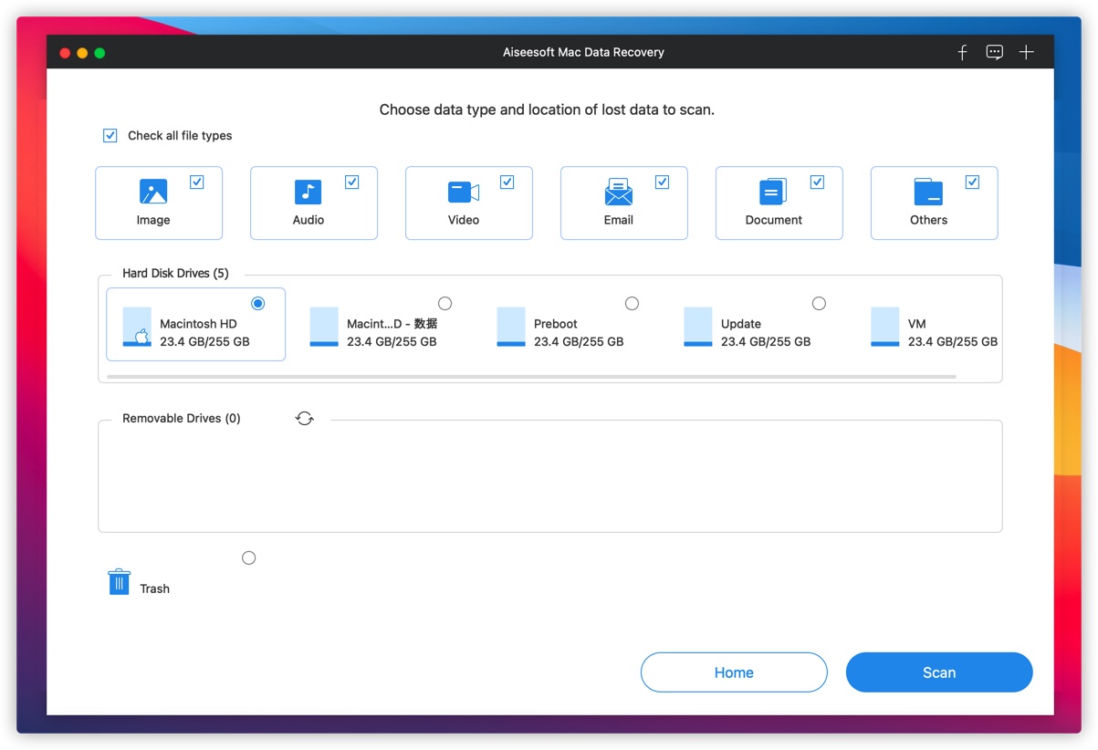1098x750 pixels.
Task: Click the Trash bin icon
Action: click(119, 582)
